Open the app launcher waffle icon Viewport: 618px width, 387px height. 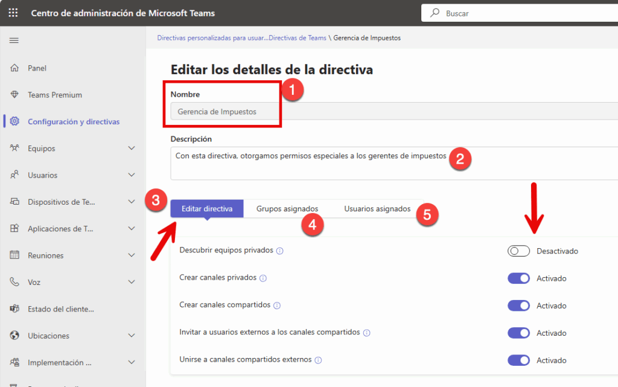13,13
